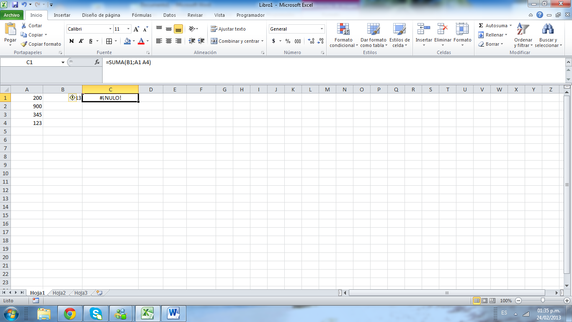The width and height of the screenshot is (572, 322).
Task: Click the Combinar y centrar icon
Action: click(214, 41)
